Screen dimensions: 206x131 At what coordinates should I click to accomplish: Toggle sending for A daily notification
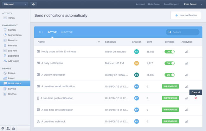(x=170, y=63)
